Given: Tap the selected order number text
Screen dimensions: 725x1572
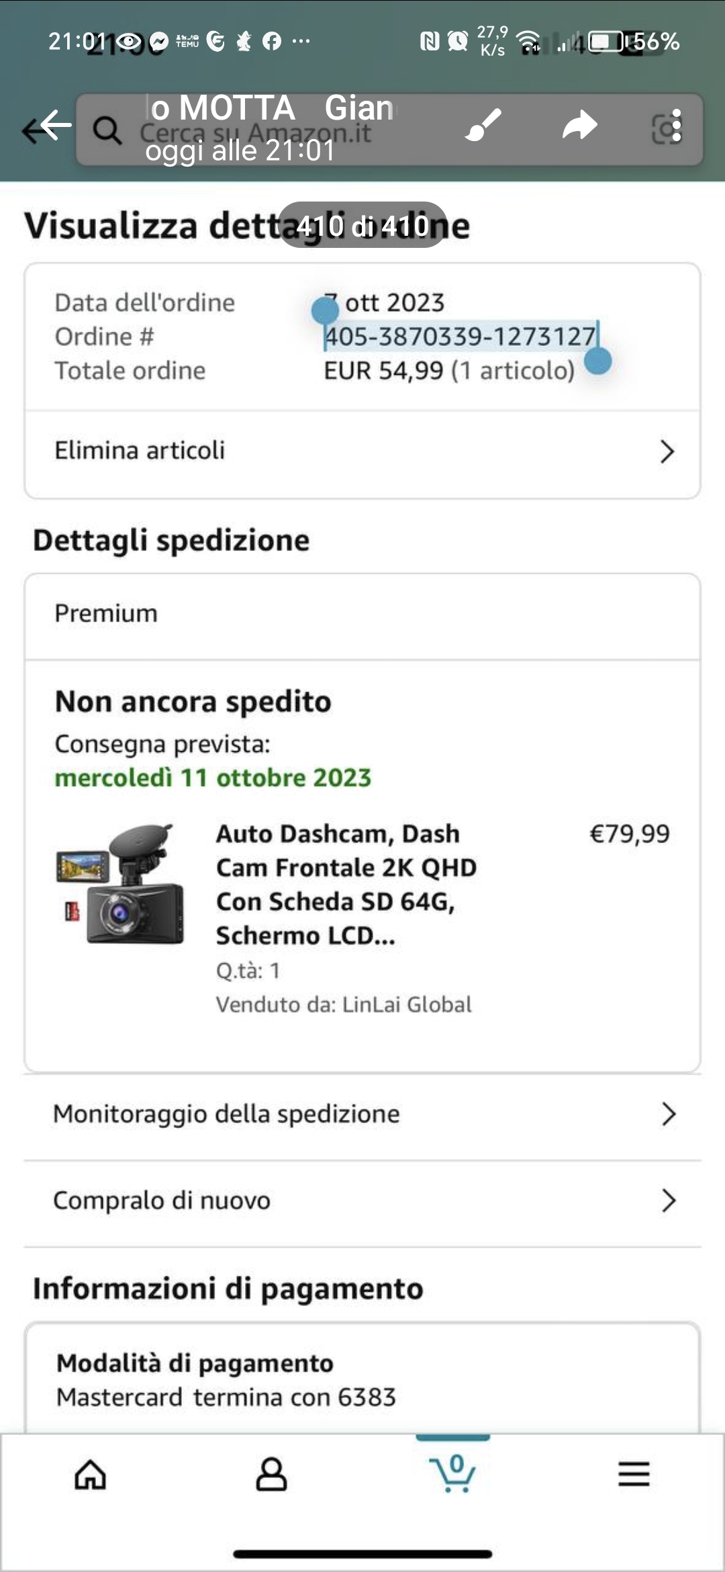Looking at the screenshot, I should coord(460,337).
